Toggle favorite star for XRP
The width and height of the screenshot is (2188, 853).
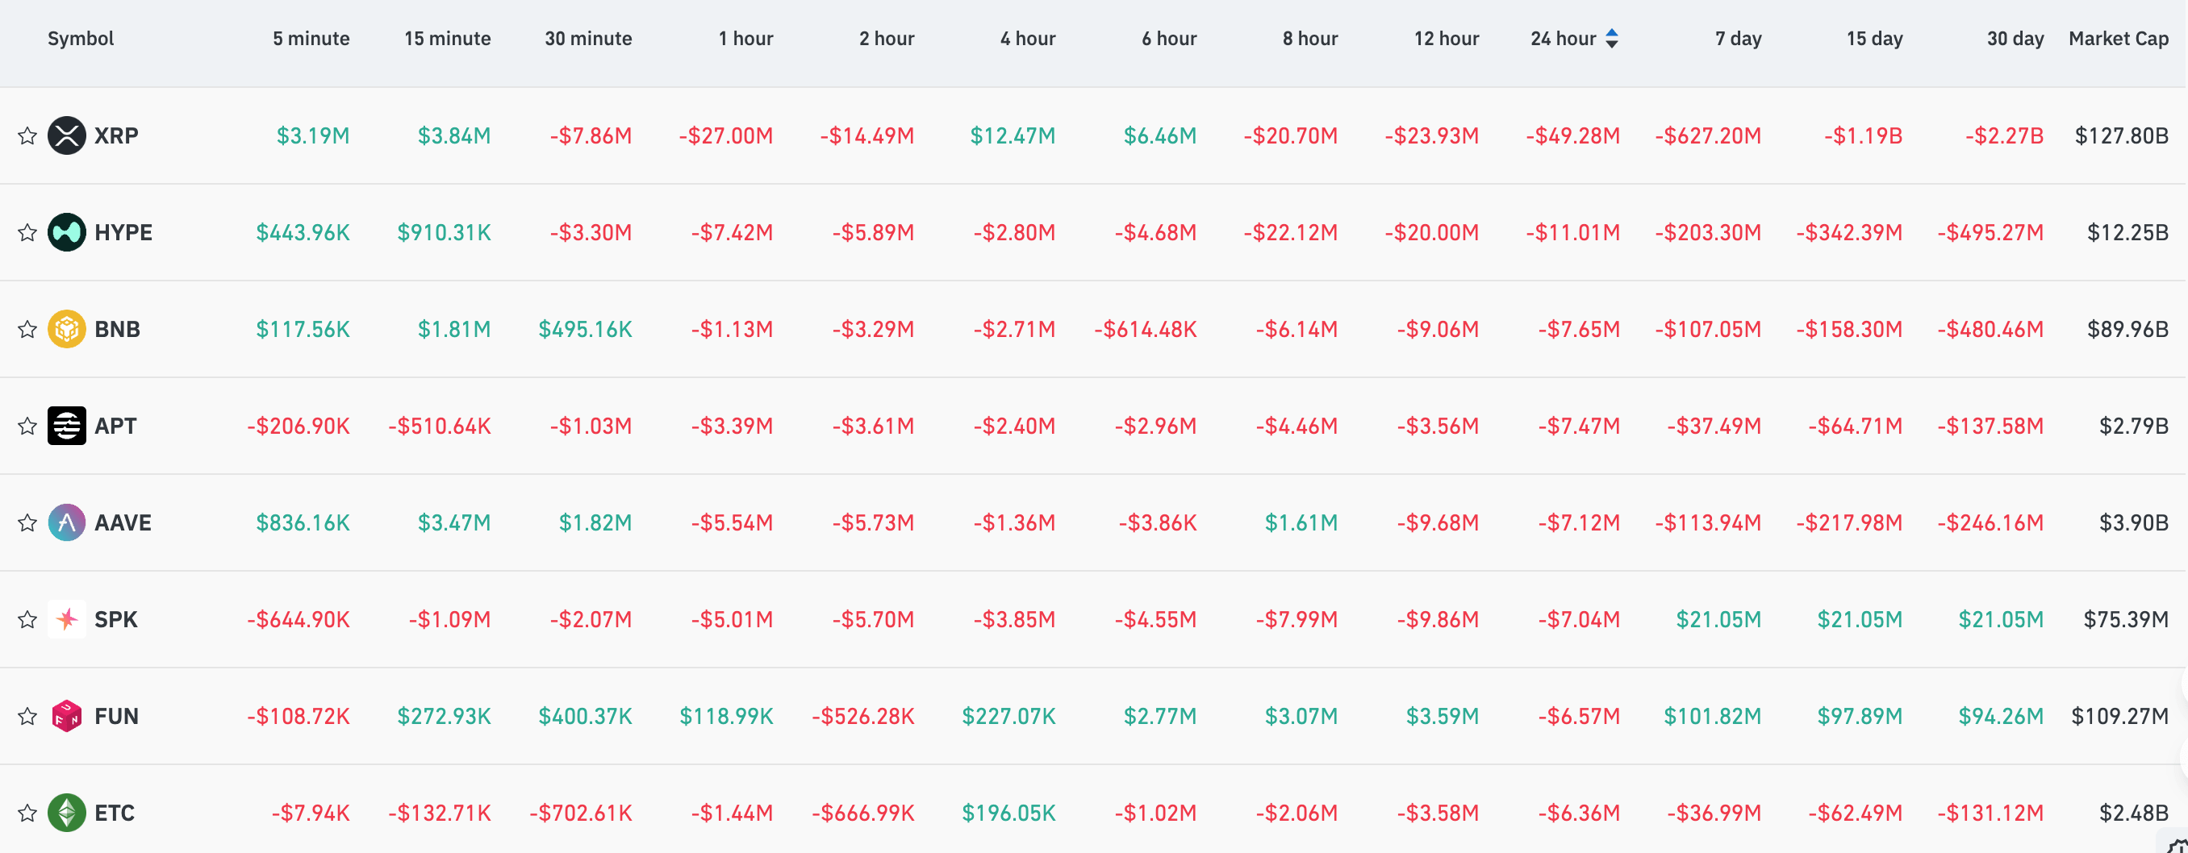[x=27, y=135]
